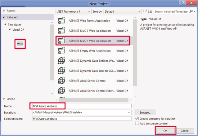198x136 pixels.
Task: Click the ASP.NET Empty Web Application icon
Action: [x=61, y=51]
